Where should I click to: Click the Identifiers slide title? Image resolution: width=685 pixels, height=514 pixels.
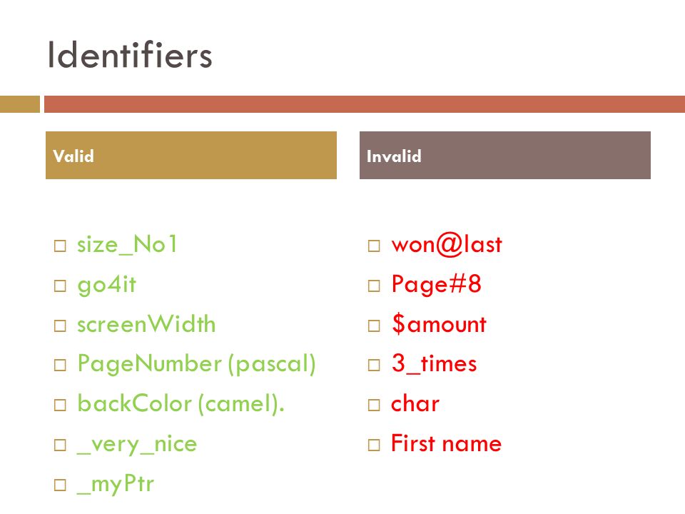130,55
